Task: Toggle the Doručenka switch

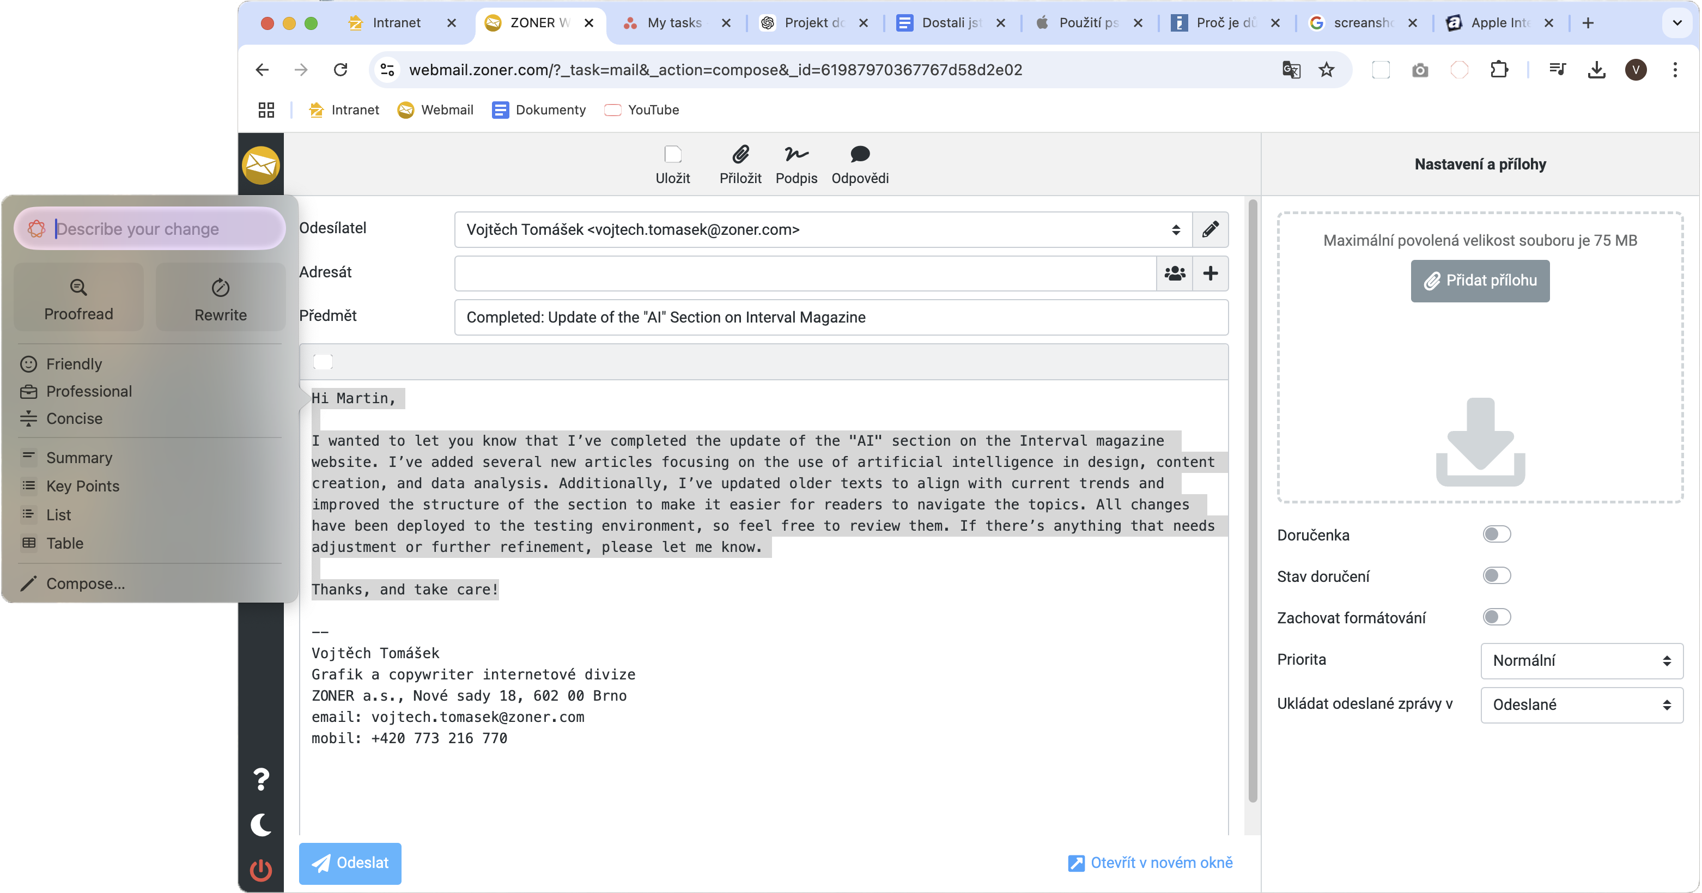Action: click(x=1496, y=534)
